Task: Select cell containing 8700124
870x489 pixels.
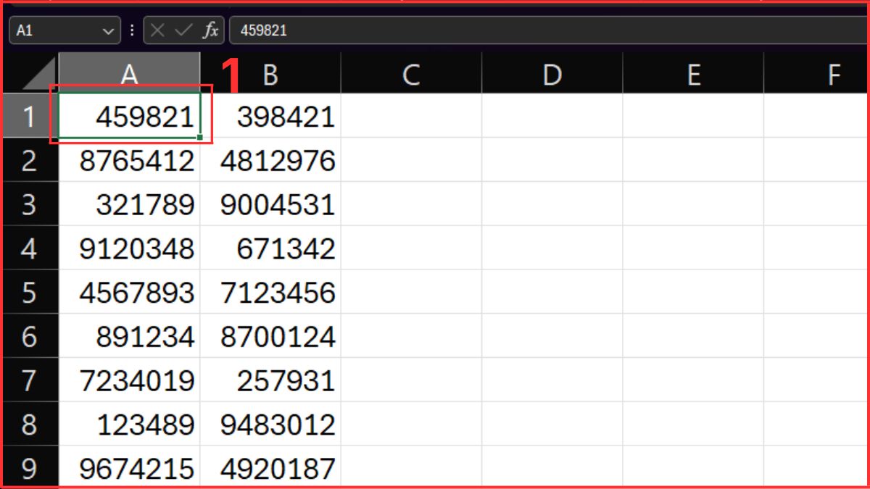Action: click(x=270, y=336)
